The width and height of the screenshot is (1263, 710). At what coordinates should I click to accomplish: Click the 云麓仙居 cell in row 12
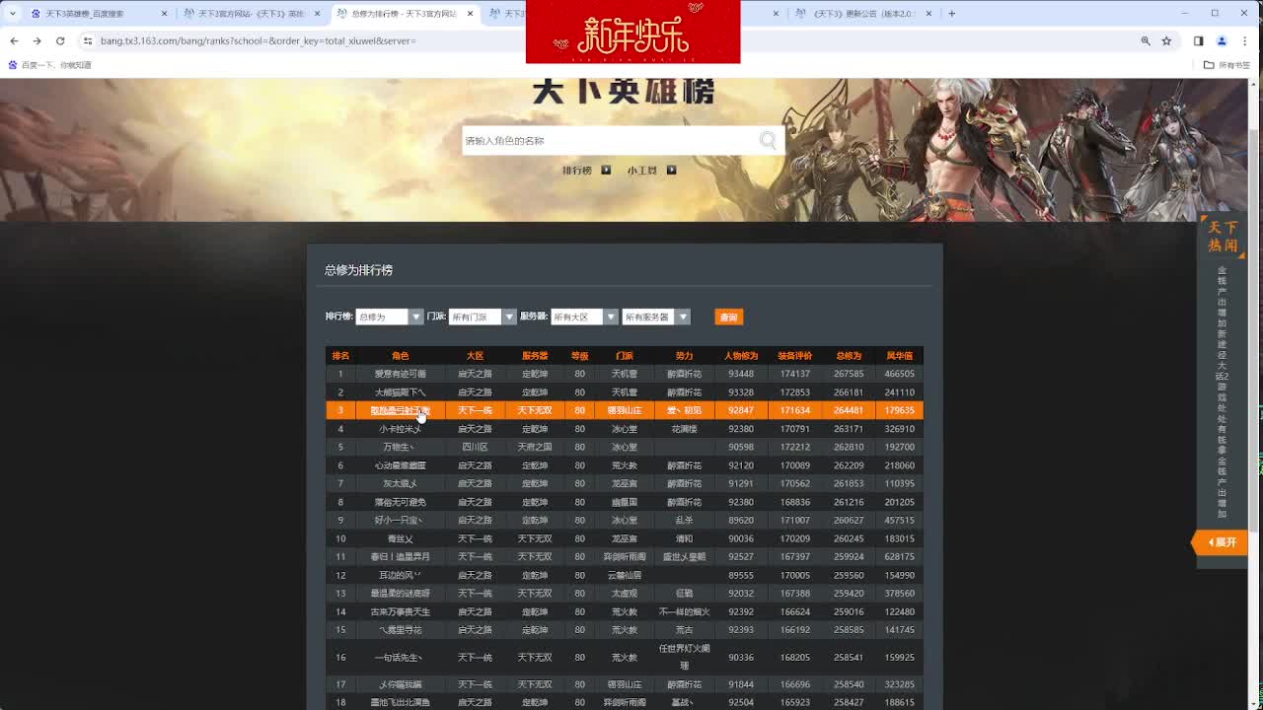point(625,575)
